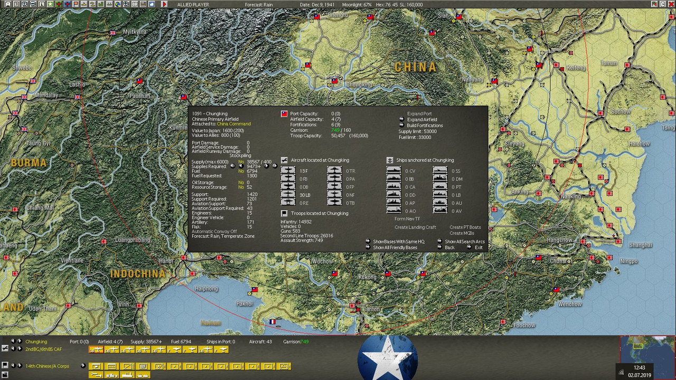Toggle fuel stockpiling 'No' setting
The width and height of the screenshot is (676, 380).
(241, 171)
